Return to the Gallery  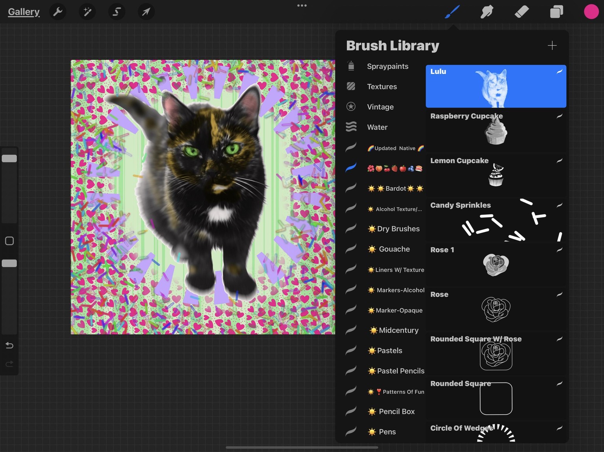[24, 12]
